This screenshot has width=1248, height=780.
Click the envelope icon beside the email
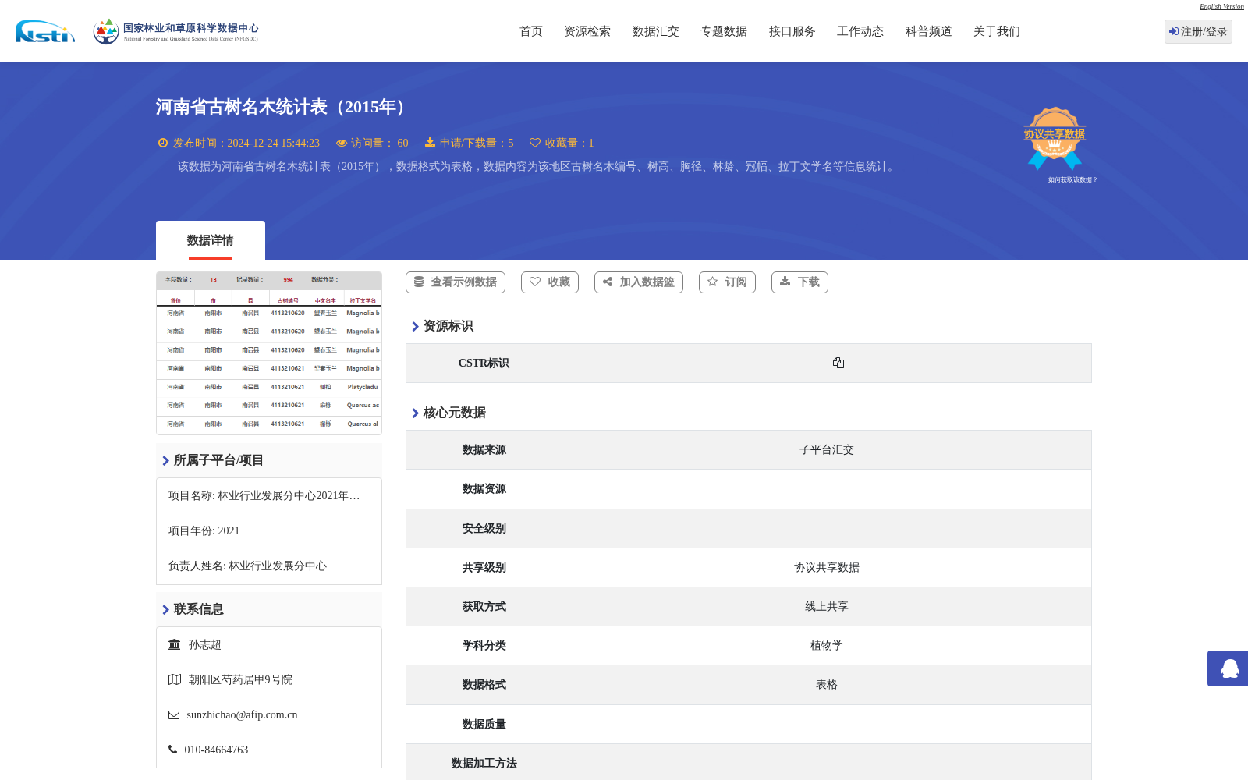point(174,714)
